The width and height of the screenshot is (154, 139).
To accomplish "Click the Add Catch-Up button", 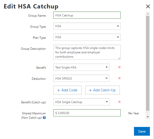I will pos(102,90).
